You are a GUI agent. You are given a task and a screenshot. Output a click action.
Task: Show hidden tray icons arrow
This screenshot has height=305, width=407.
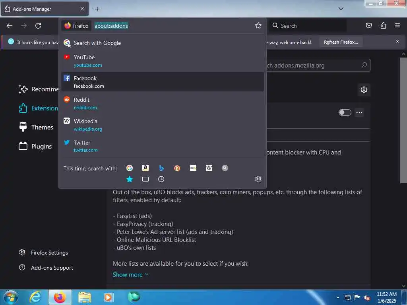click(x=338, y=298)
